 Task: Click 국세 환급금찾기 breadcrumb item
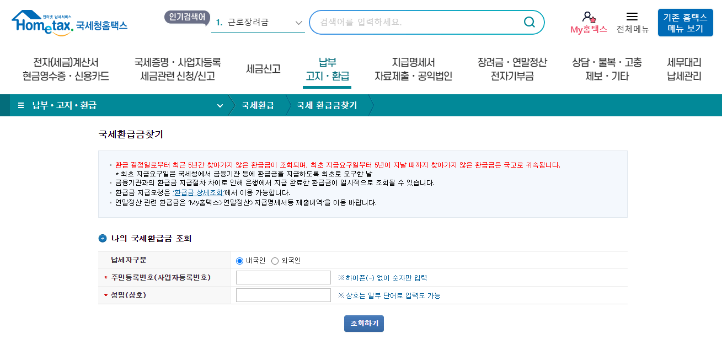point(327,105)
